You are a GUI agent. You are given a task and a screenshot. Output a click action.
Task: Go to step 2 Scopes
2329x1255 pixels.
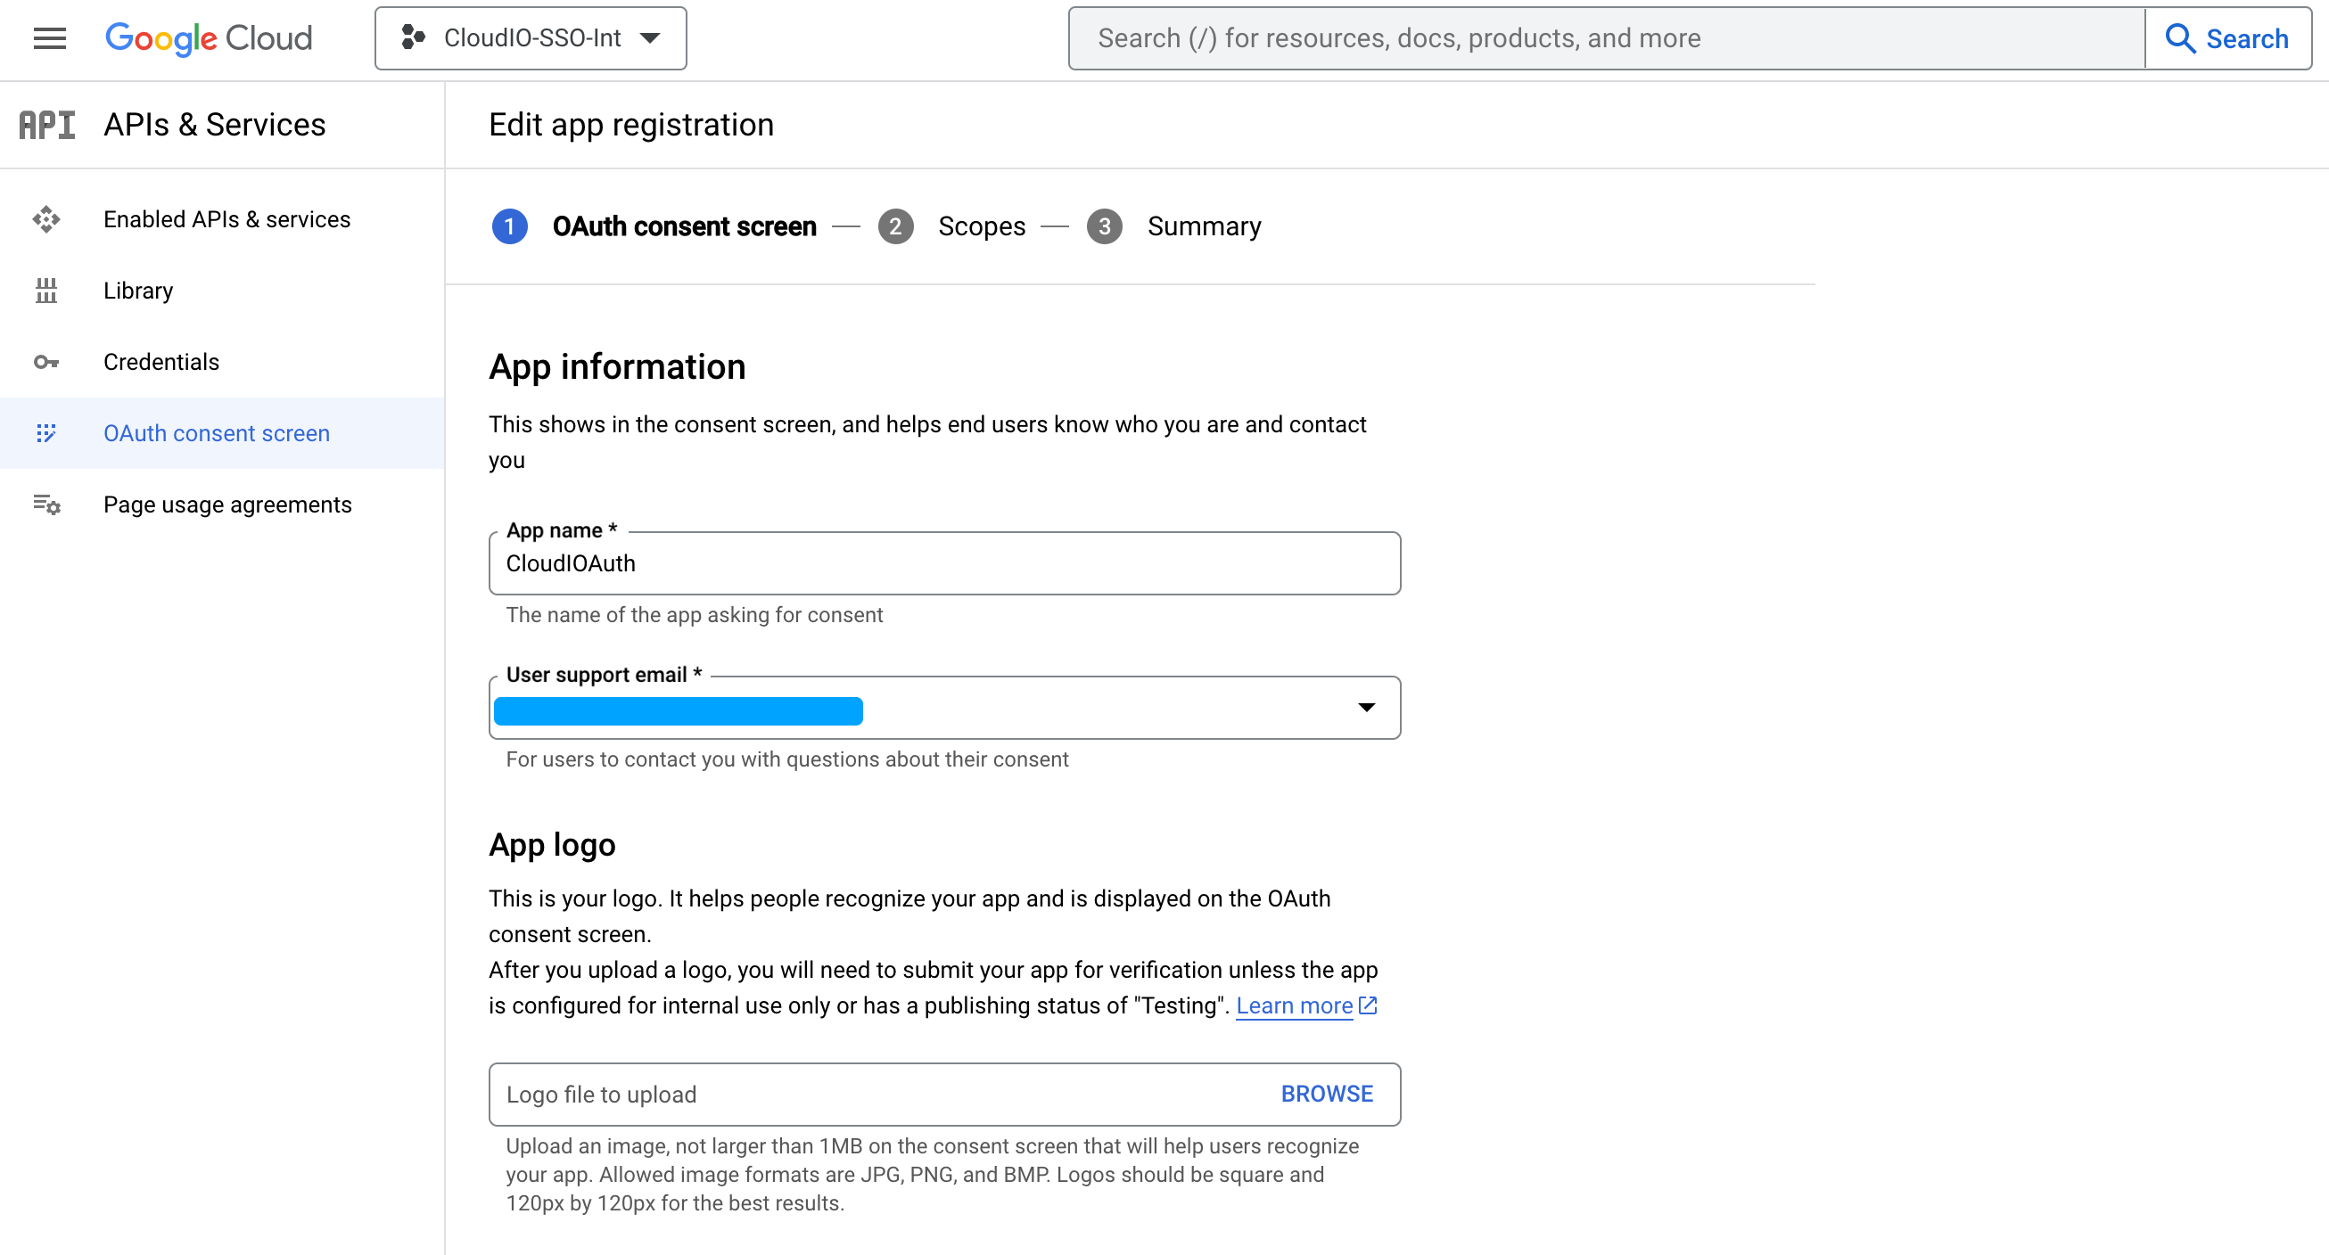coord(981,226)
